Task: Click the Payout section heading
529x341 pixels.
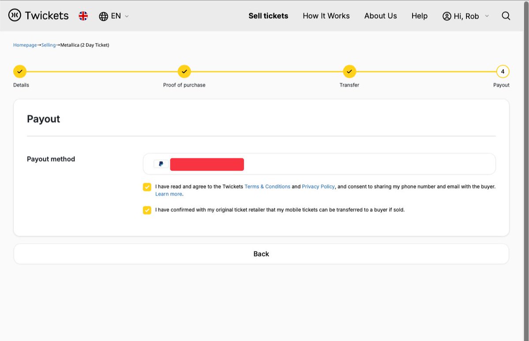Action: 44,119
